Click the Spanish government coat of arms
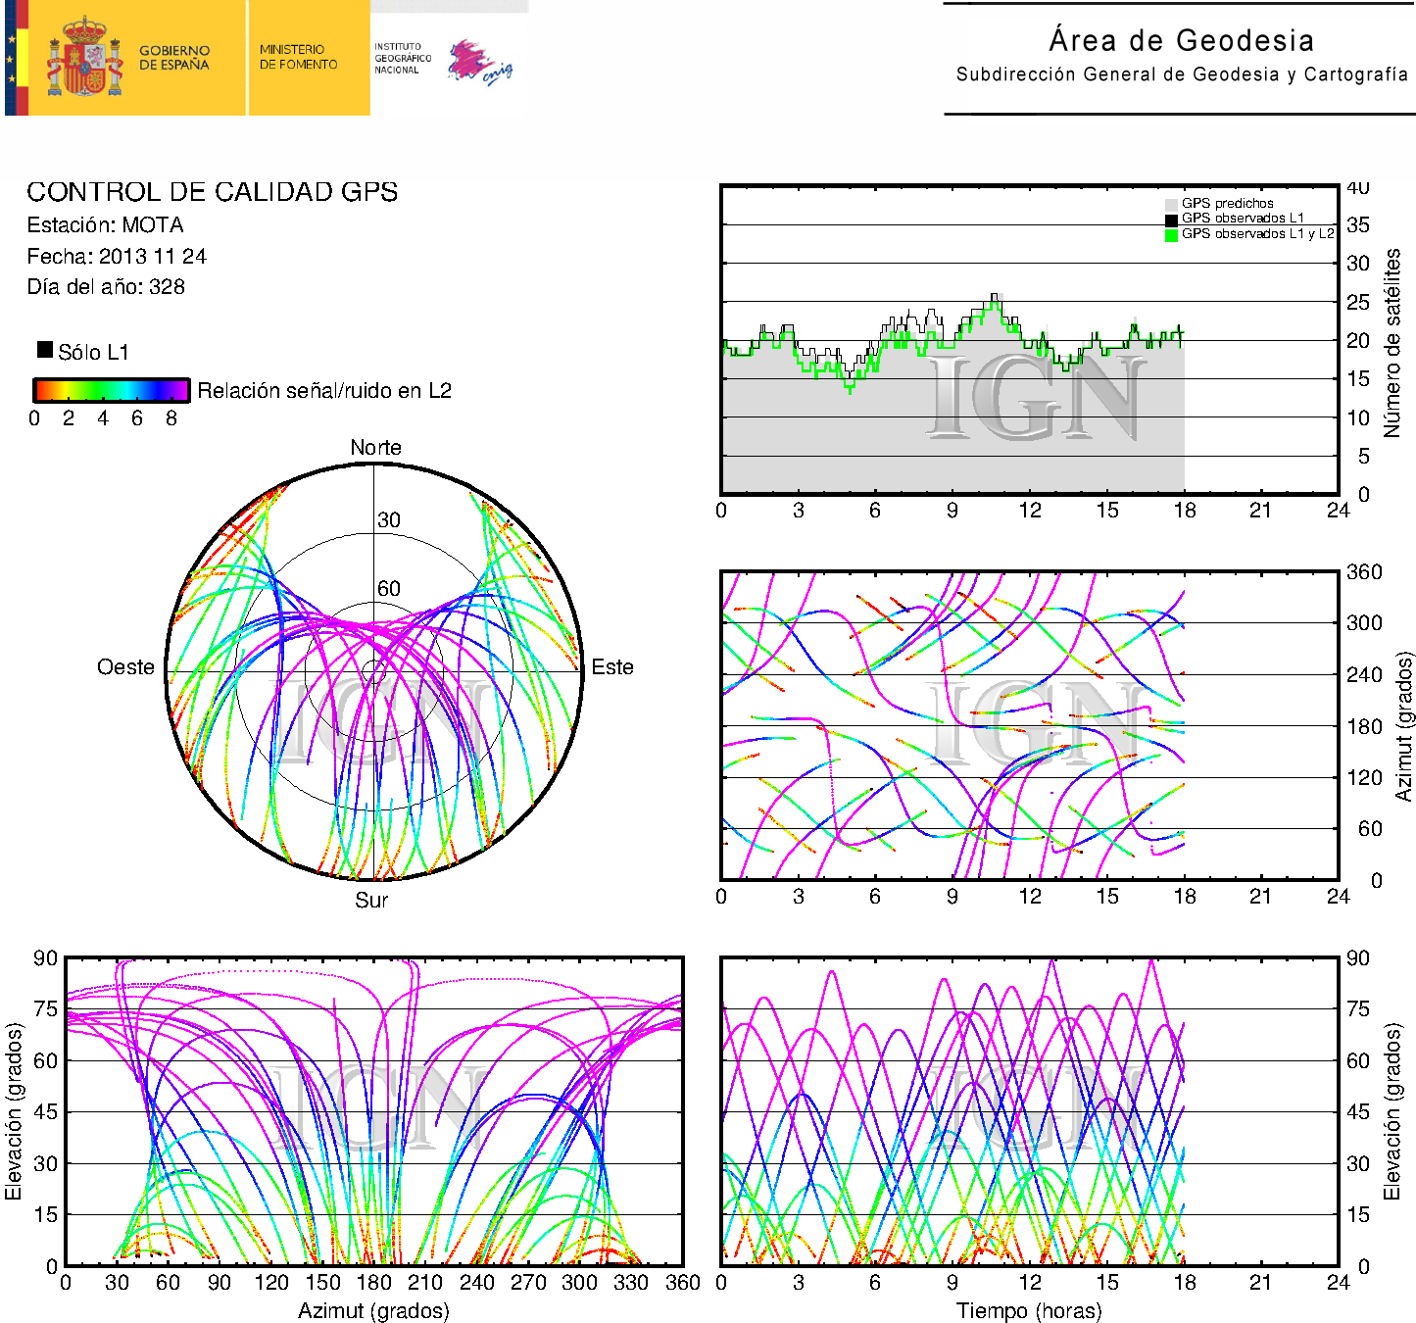The image size is (1416, 1323). pyautogui.click(x=84, y=58)
